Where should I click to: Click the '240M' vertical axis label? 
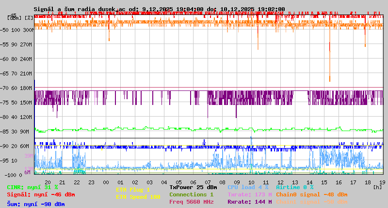click(27, 59)
